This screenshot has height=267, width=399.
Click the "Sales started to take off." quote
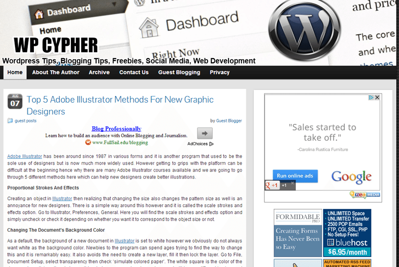(322, 132)
